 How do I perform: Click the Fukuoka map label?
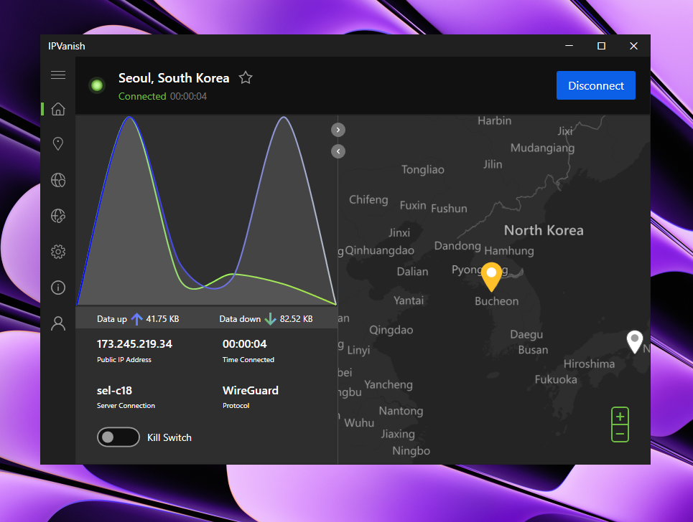click(556, 379)
